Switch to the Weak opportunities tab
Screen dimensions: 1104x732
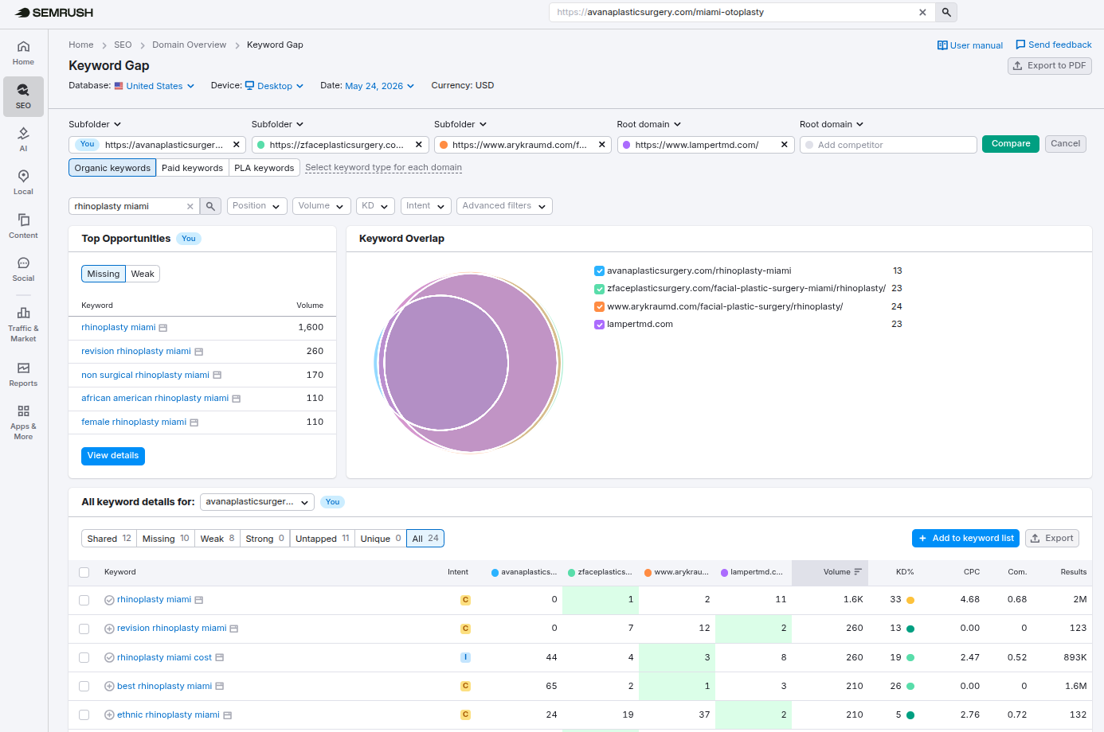(x=143, y=274)
